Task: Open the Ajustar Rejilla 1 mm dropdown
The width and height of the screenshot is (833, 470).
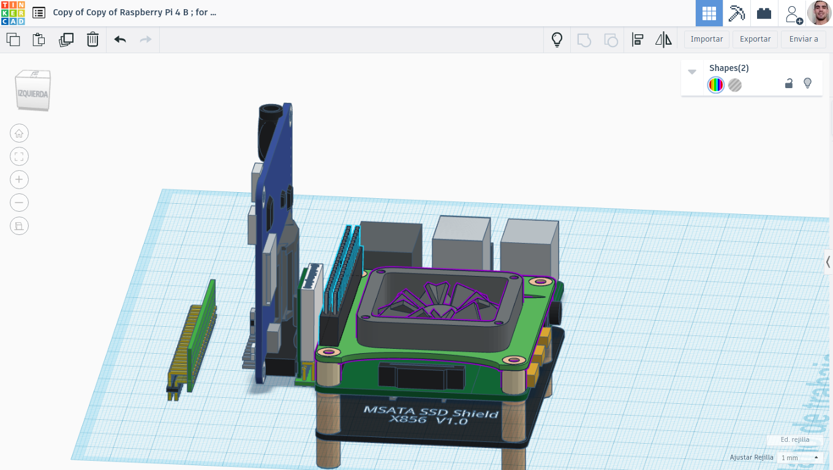Action: (x=799, y=458)
